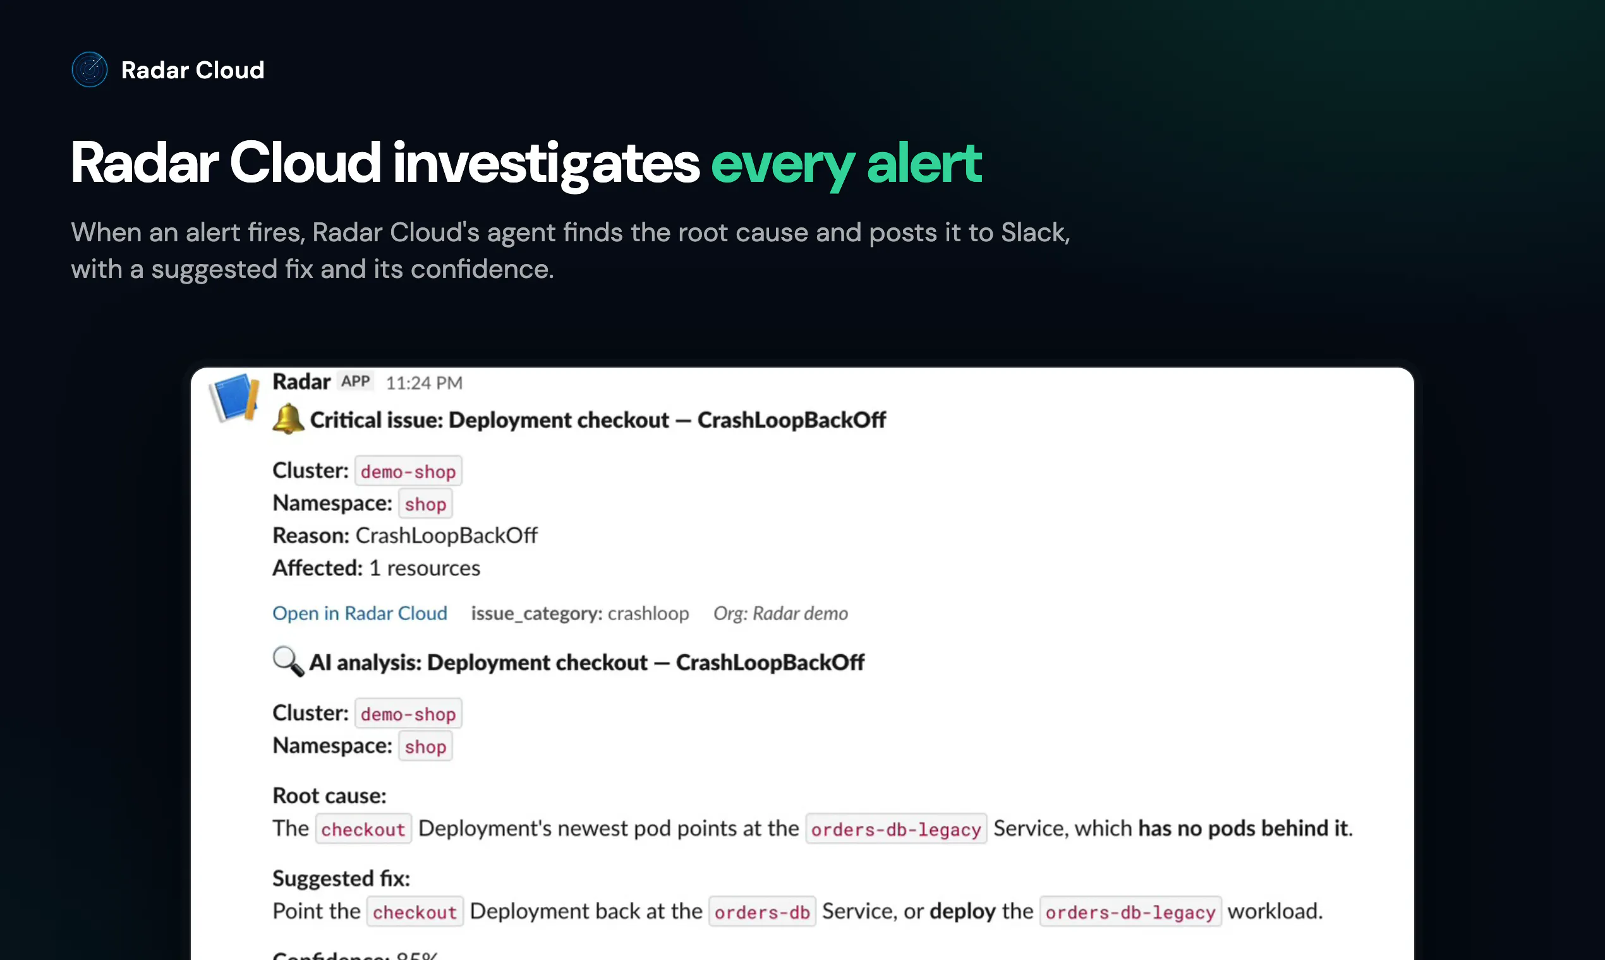Click 'Affected: 1 resources' line

[x=376, y=567]
